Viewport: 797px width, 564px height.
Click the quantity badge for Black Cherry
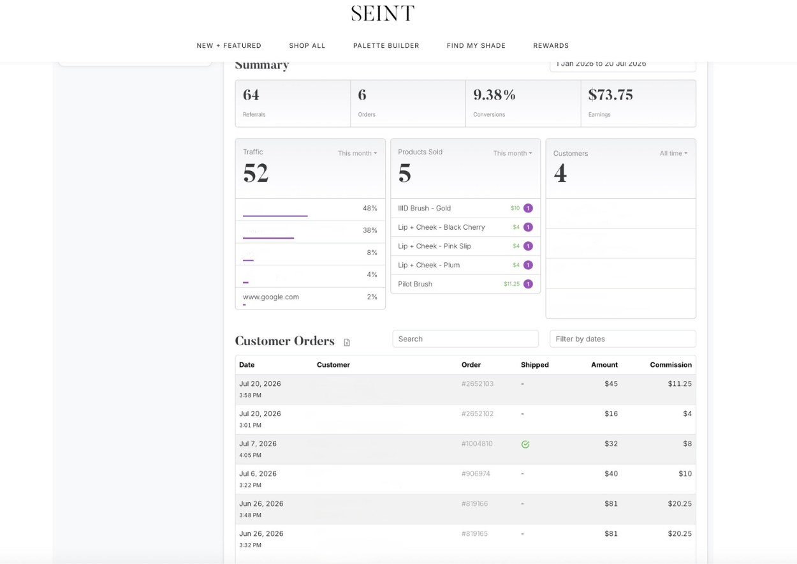tap(528, 227)
